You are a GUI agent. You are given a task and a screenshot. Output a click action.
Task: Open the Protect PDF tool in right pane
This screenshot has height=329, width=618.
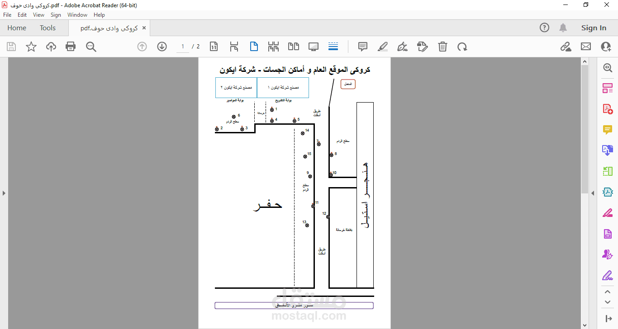pyautogui.click(x=608, y=234)
